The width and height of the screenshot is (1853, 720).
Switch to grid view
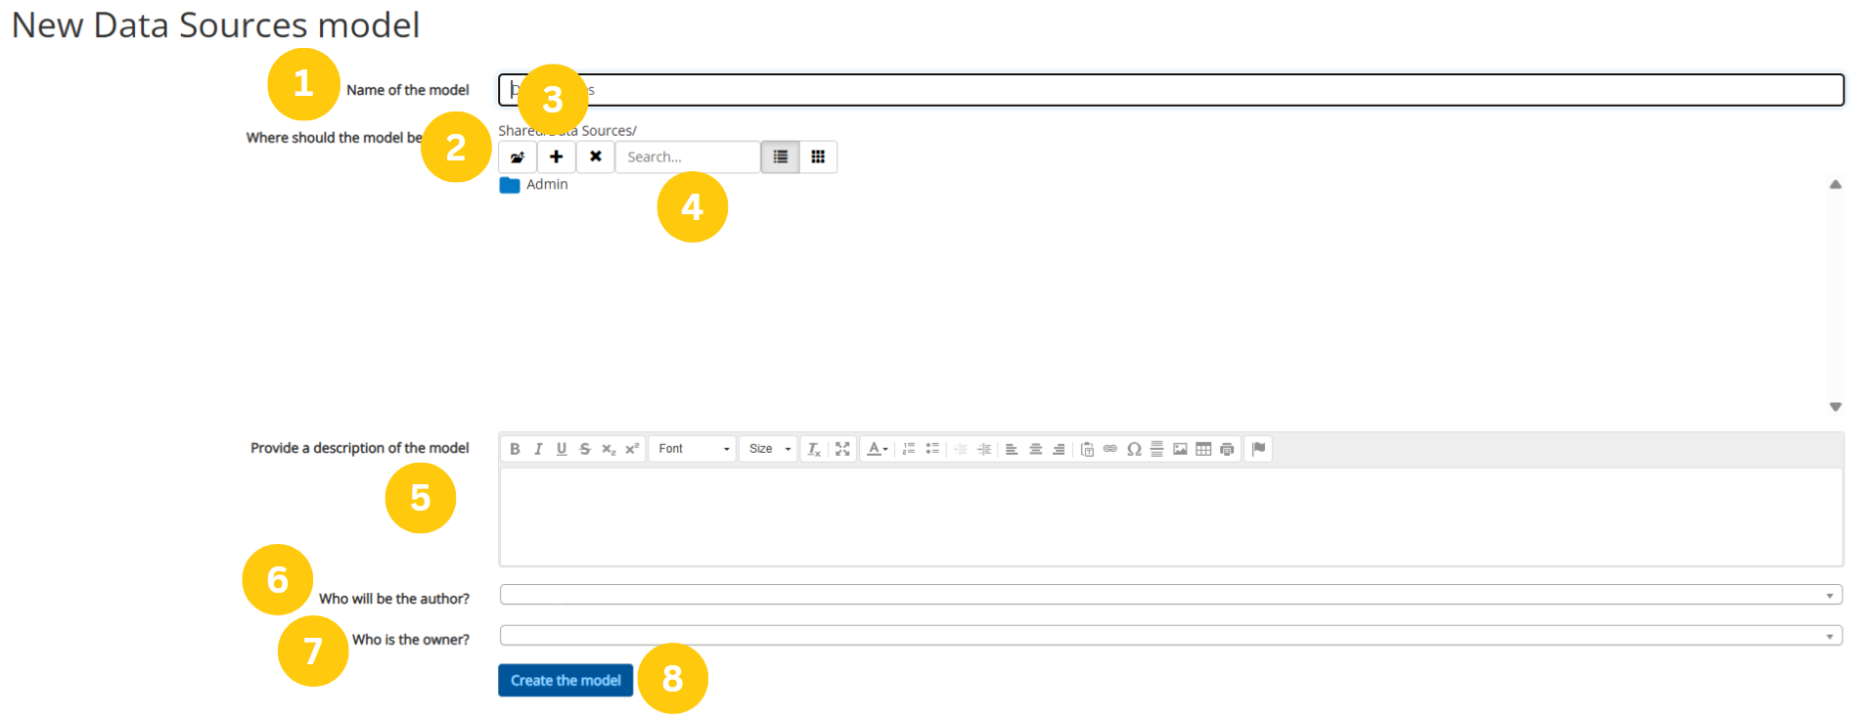818,157
